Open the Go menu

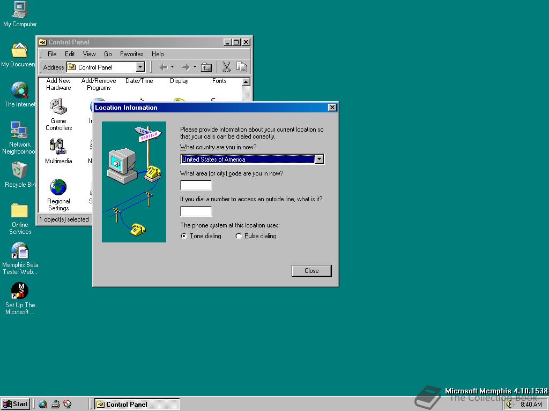click(x=108, y=54)
